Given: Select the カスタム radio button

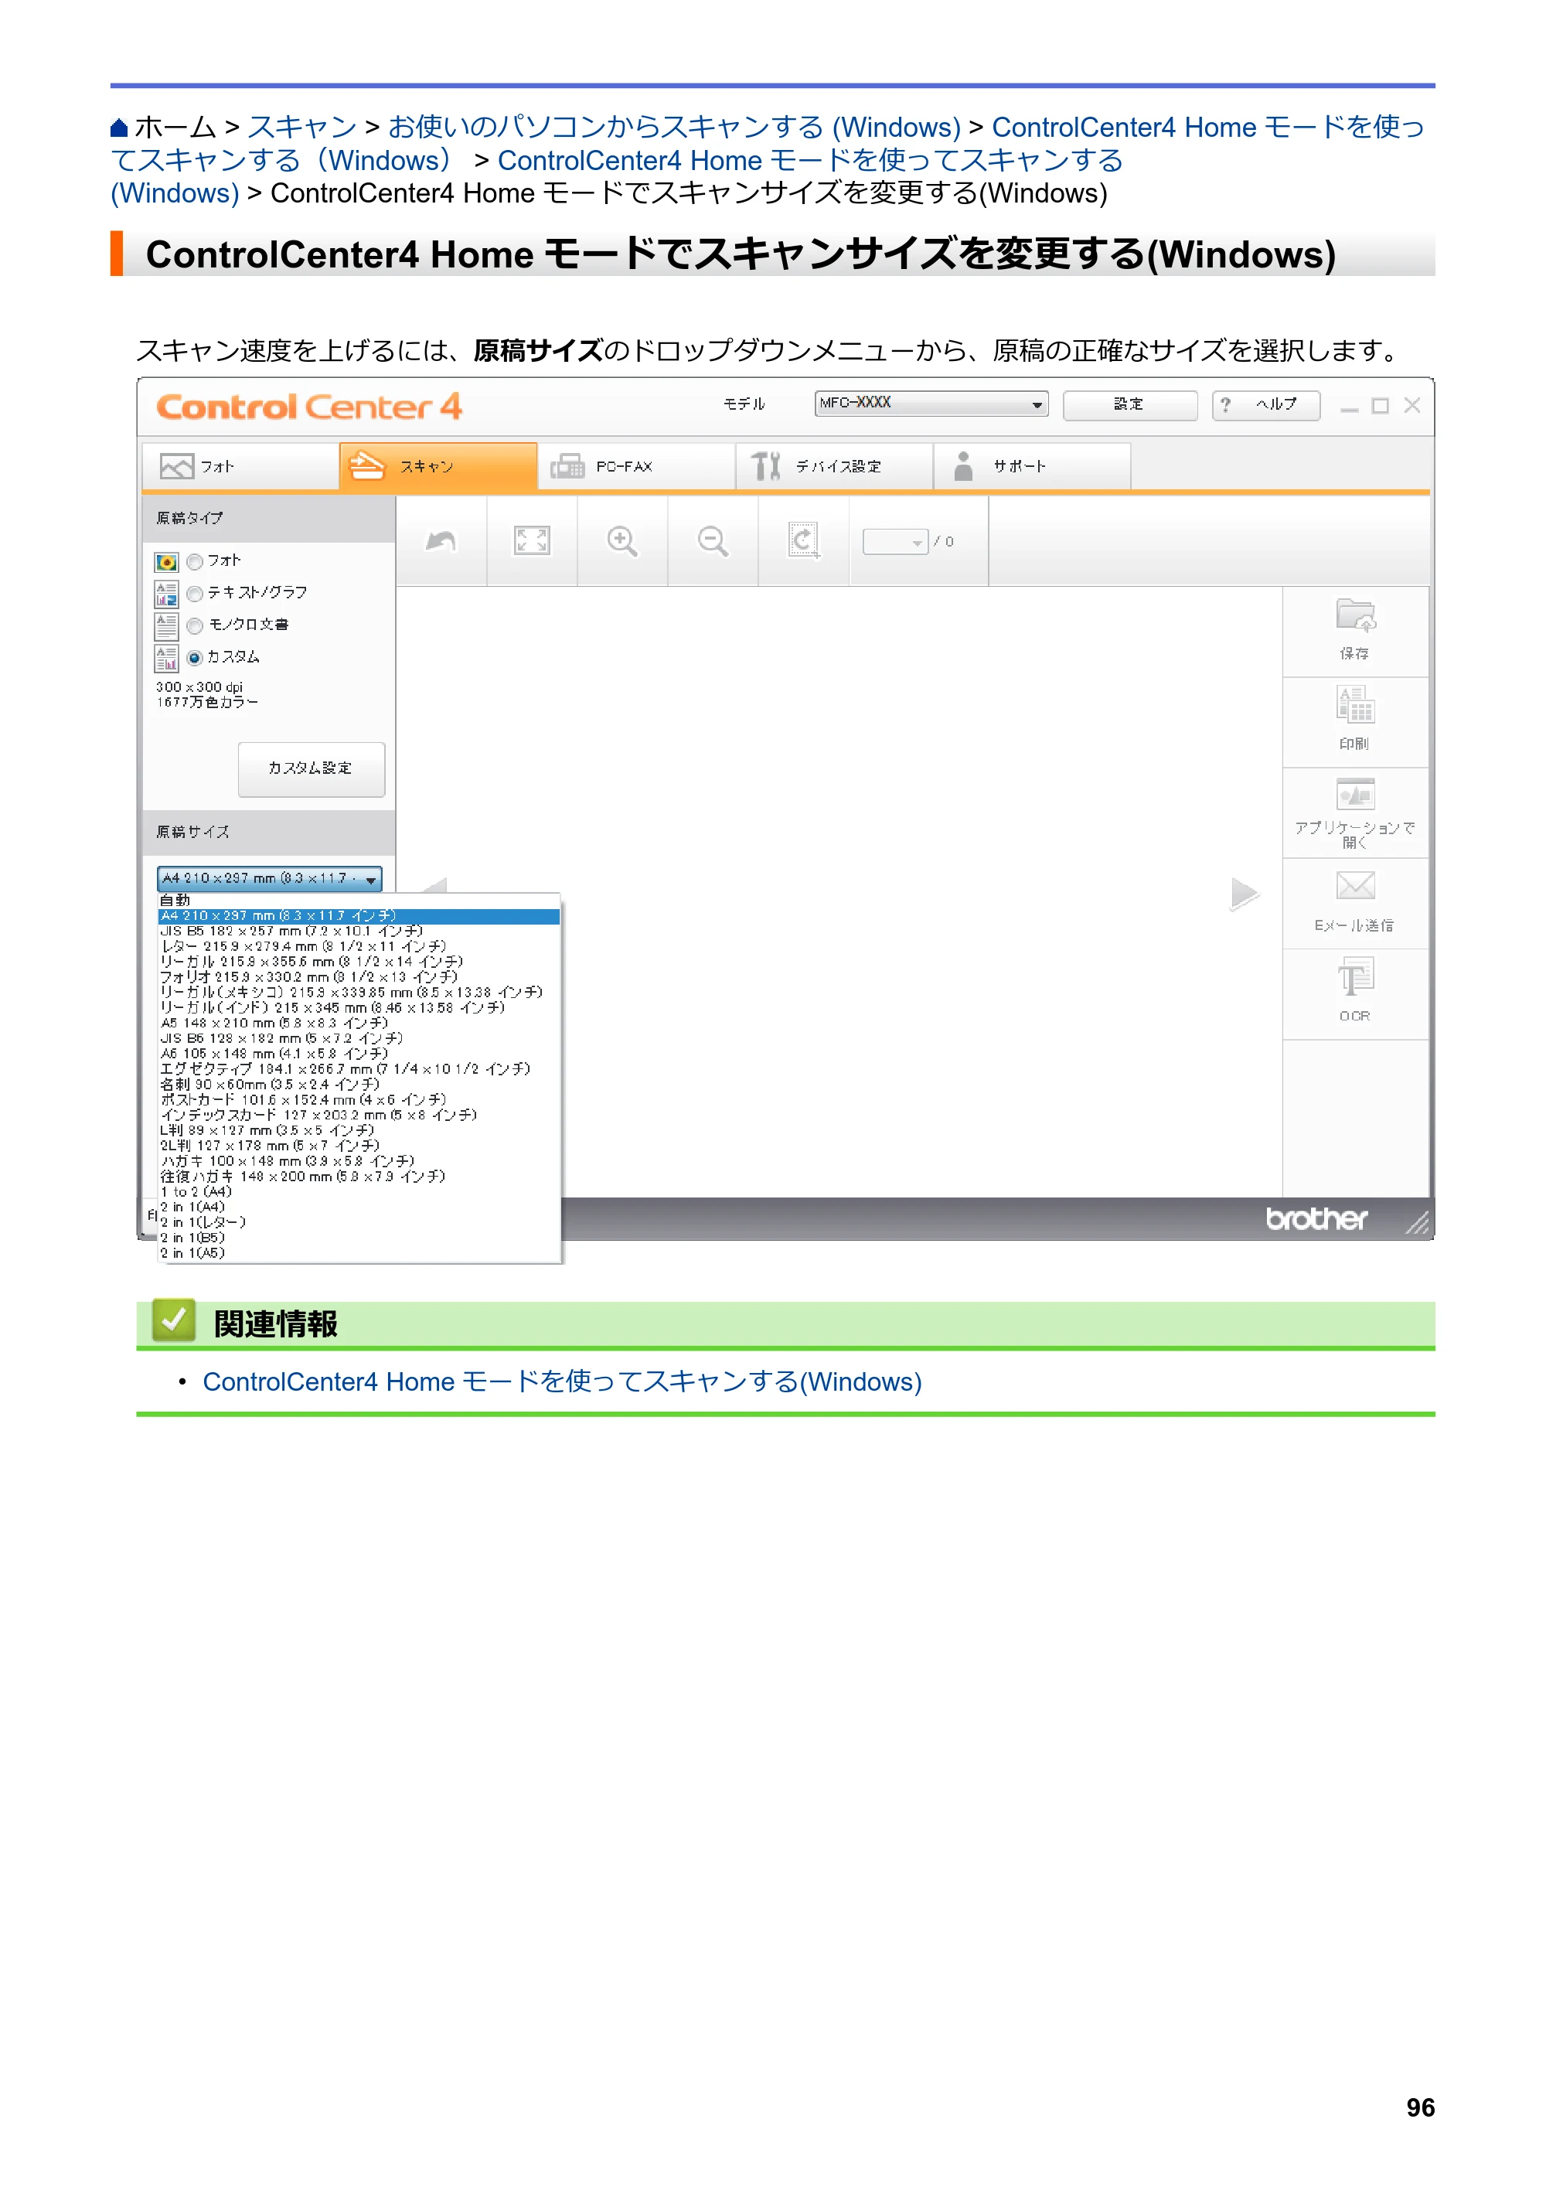Looking at the screenshot, I should pos(194,657).
